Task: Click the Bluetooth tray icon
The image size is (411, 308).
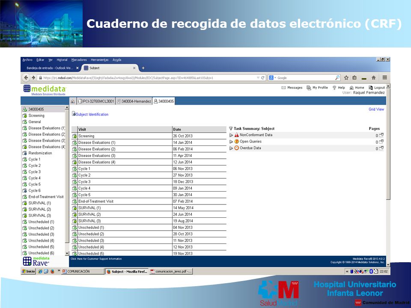Action: click(371, 271)
